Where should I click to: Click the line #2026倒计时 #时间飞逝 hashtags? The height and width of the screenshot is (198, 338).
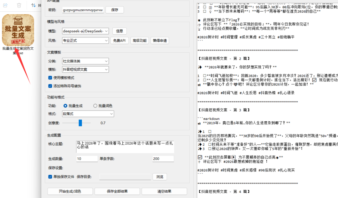coord(246,93)
